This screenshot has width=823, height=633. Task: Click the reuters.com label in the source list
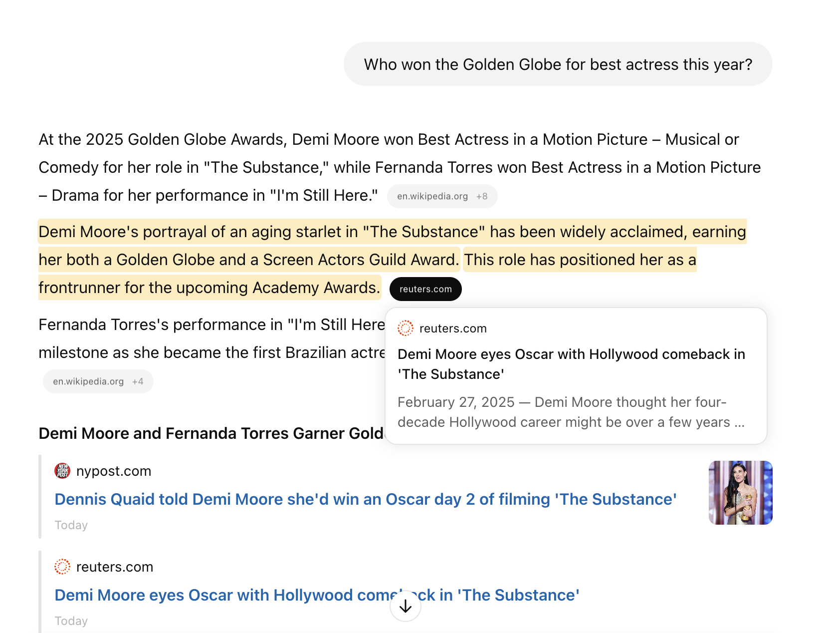tap(115, 567)
